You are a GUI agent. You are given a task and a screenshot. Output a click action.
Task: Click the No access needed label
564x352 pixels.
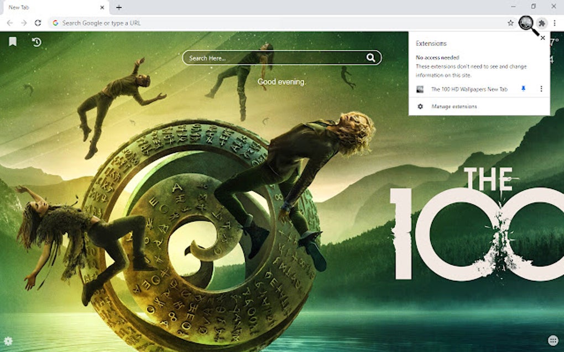[x=437, y=57]
